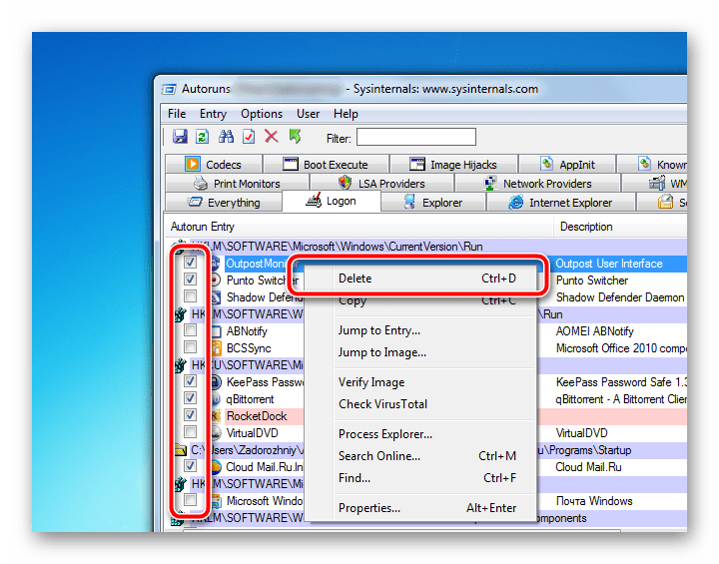Click the folder icon for Startup path
This screenshot has width=719, height=564.
[x=180, y=450]
